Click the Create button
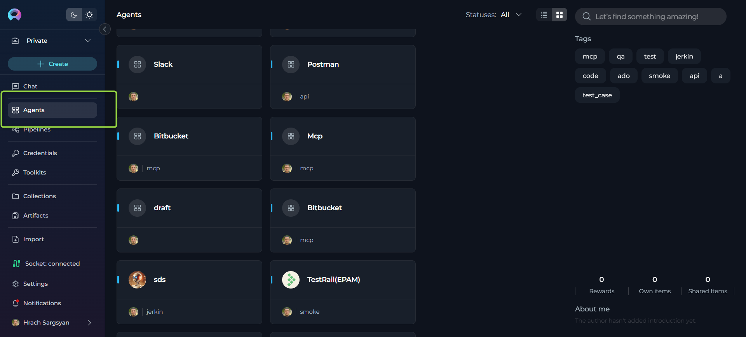746x337 pixels. (52, 64)
